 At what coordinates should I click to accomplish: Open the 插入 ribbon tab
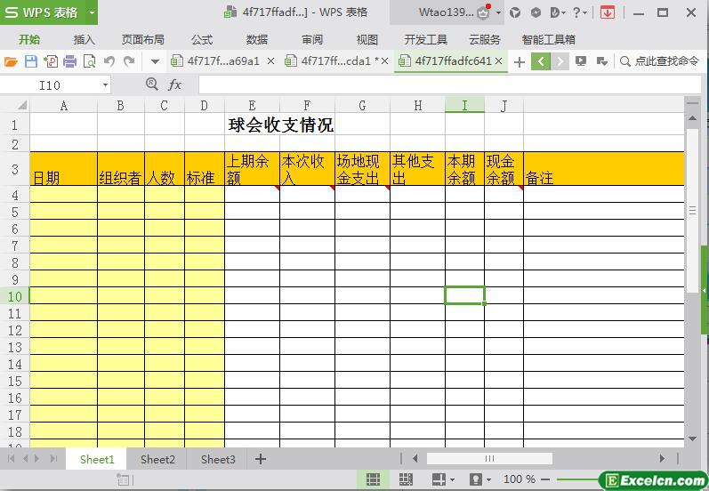85,40
